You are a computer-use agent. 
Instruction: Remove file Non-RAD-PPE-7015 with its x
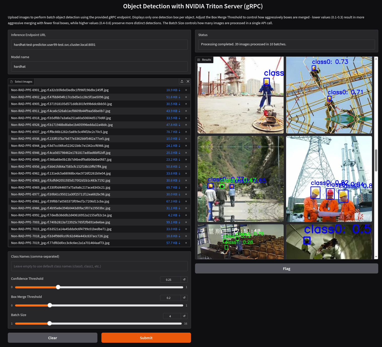[186, 229]
